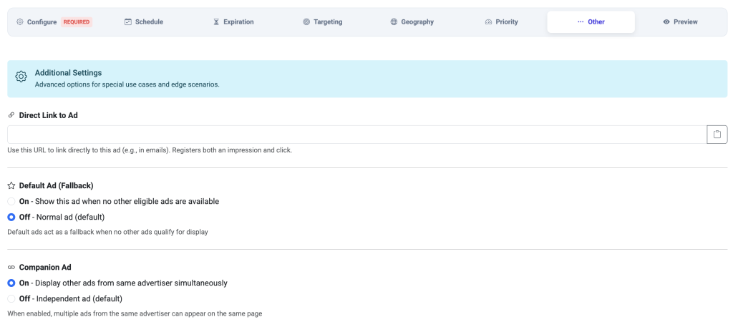Click the Additional Settings heading text
The width and height of the screenshot is (733, 327).
coord(68,73)
